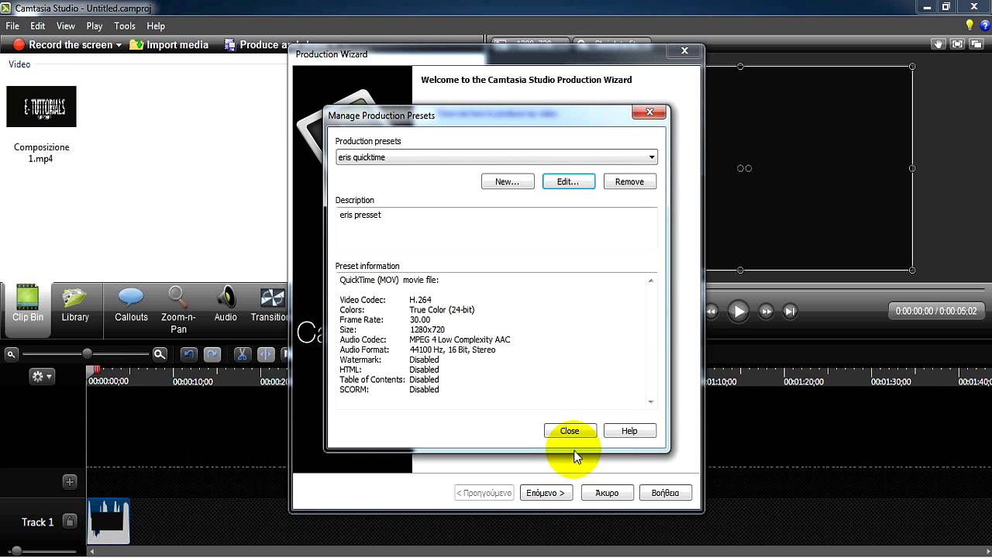992x558 pixels.
Task: Click the track height slider handle
Action: click(16, 551)
